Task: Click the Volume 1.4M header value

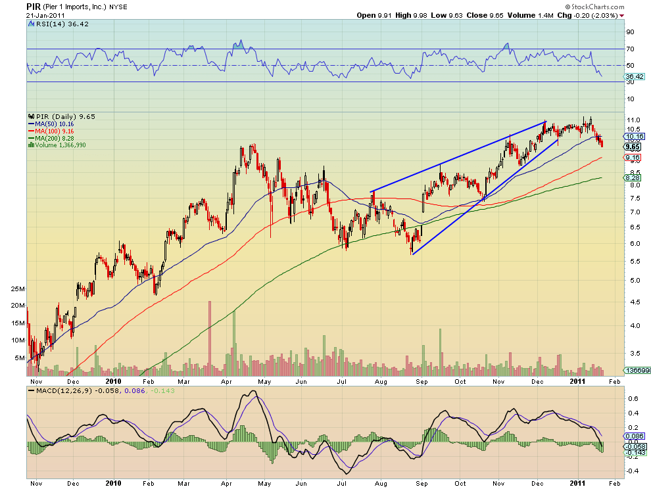Action: (x=530, y=15)
